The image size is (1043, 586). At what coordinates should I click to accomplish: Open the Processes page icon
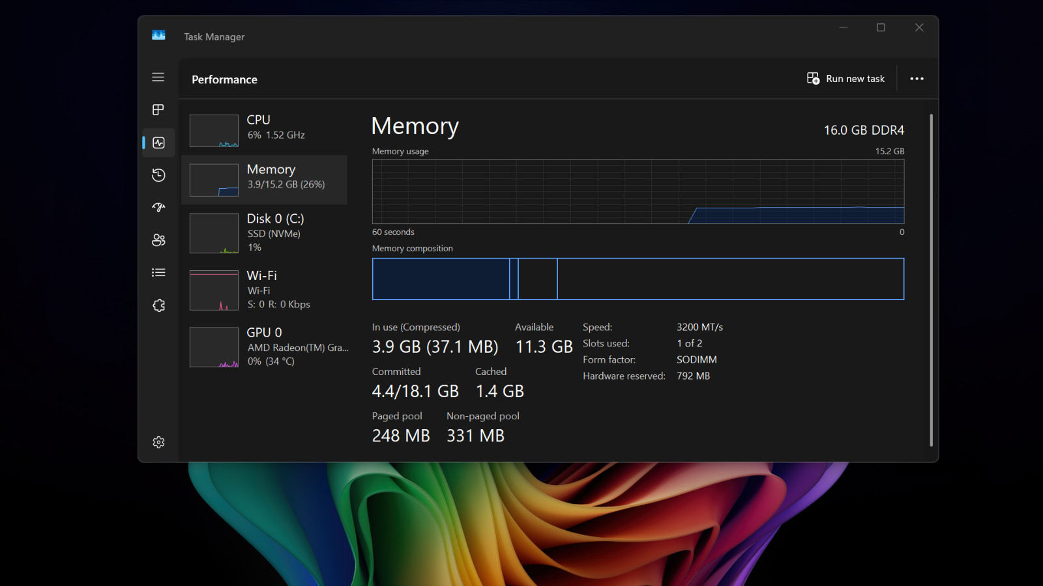coord(158,109)
